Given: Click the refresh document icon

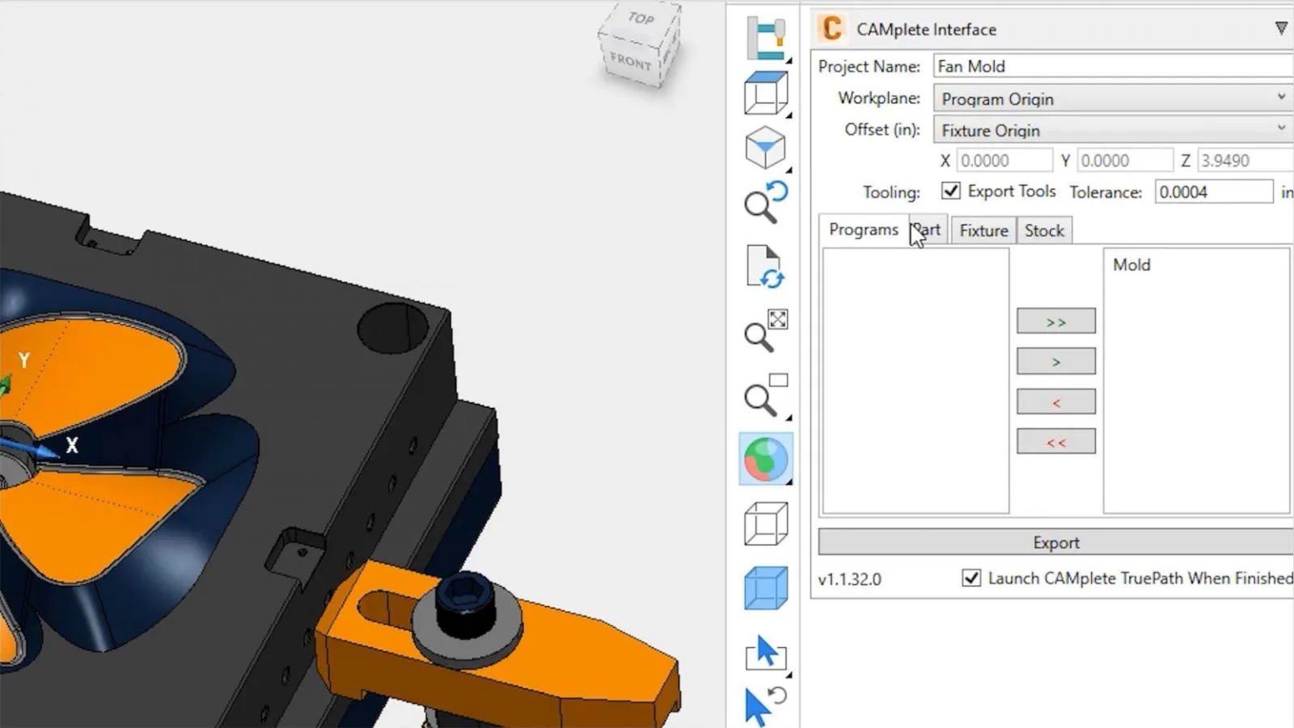Looking at the screenshot, I should click(x=765, y=267).
